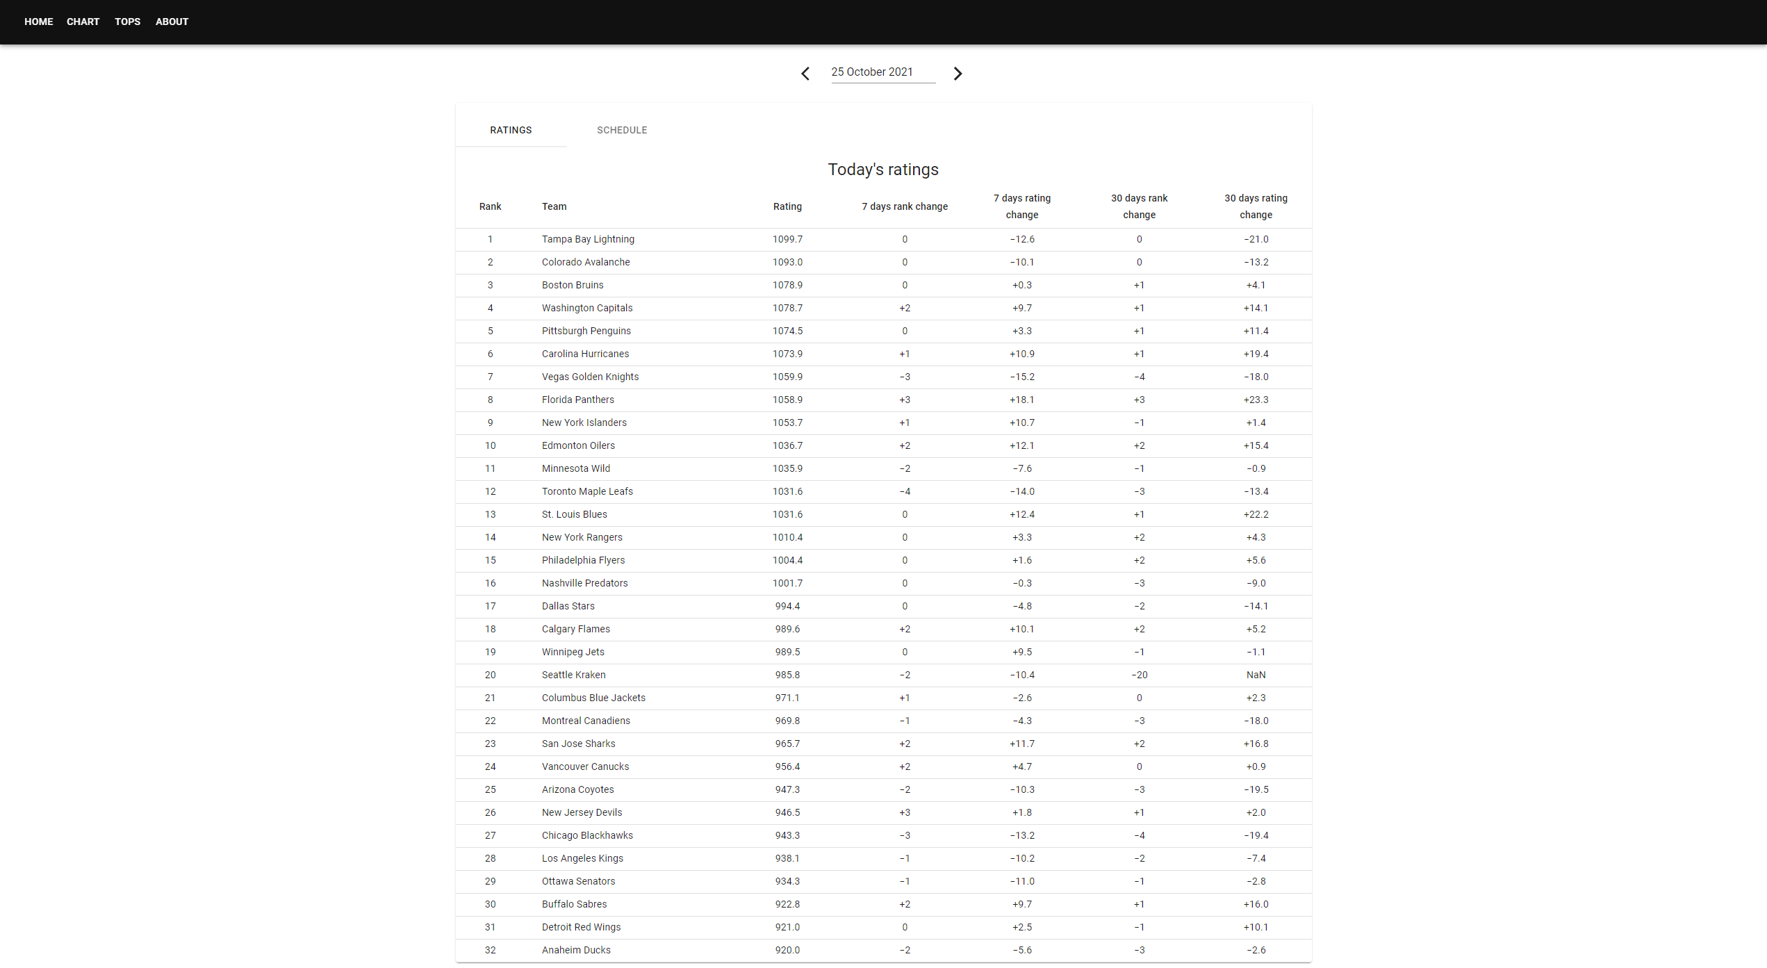Open Ottawa Senators team link

click(x=578, y=881)
